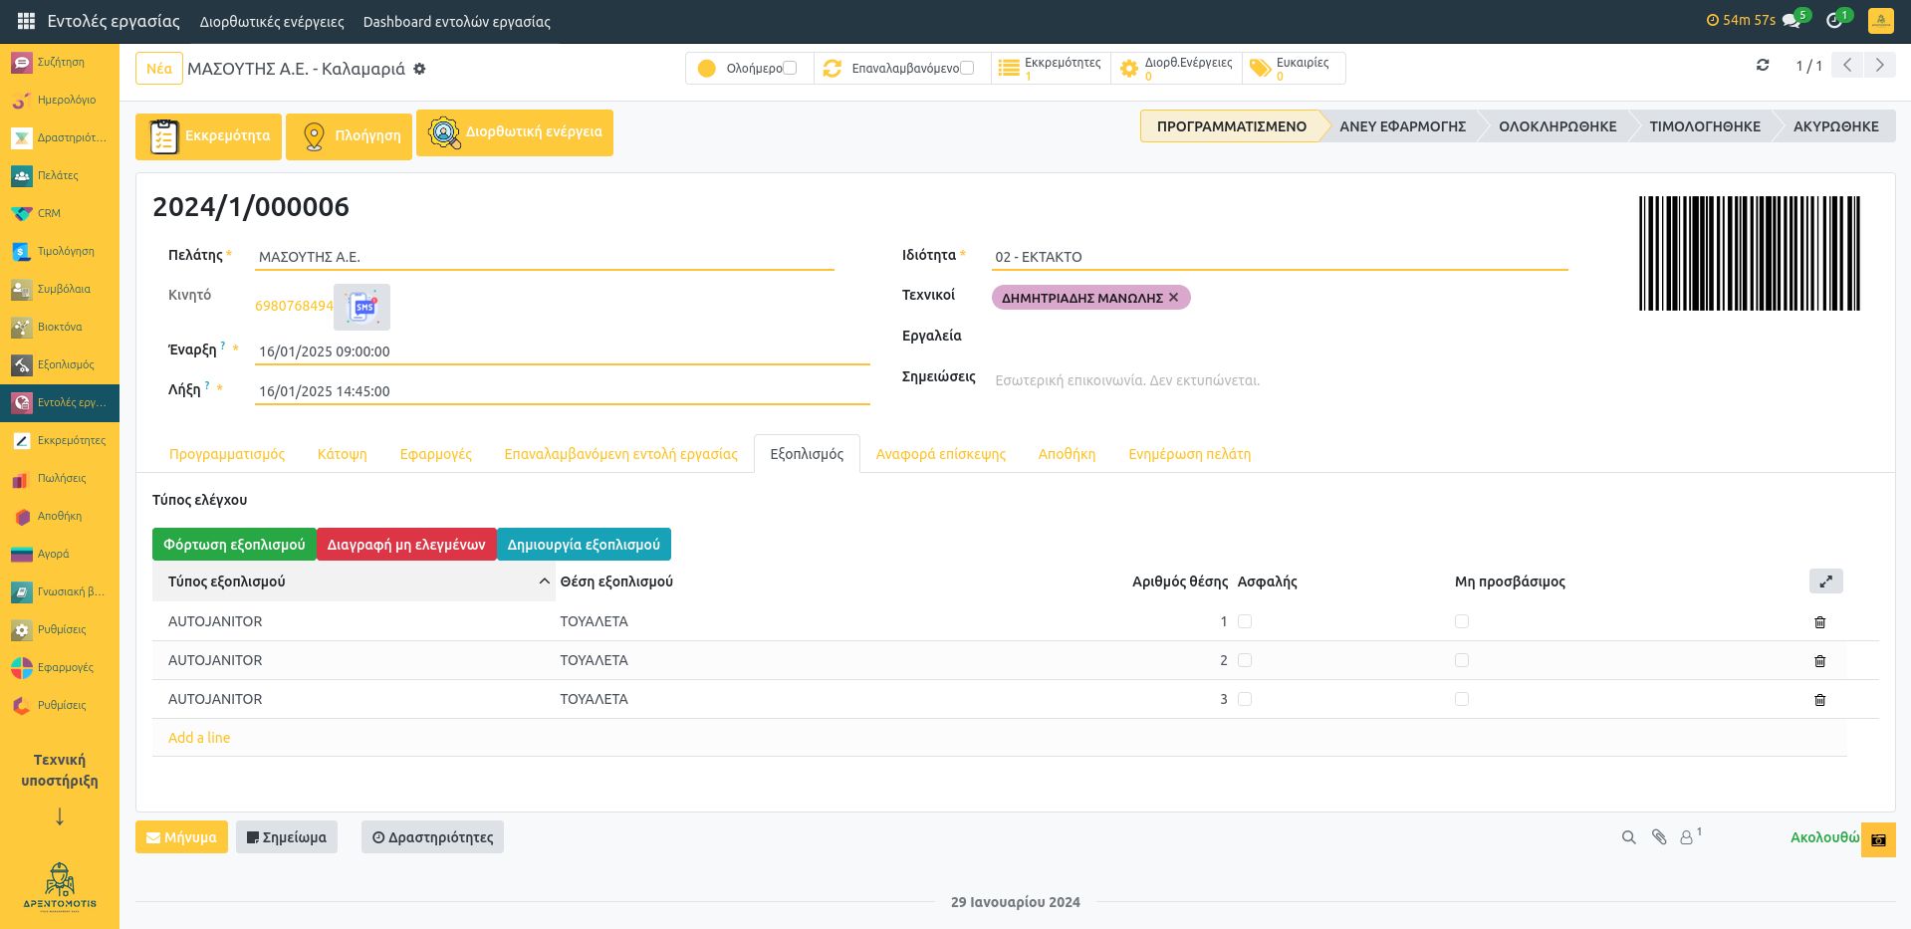Check Μη προσβάσιμος for row 1
Screen dimensions: 1911x929
(1462, 621)
